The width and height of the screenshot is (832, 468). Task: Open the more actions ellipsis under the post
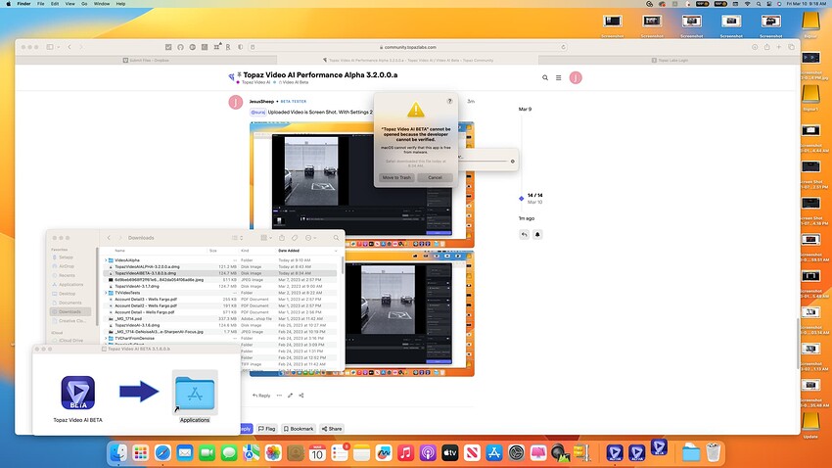(279, 396)
